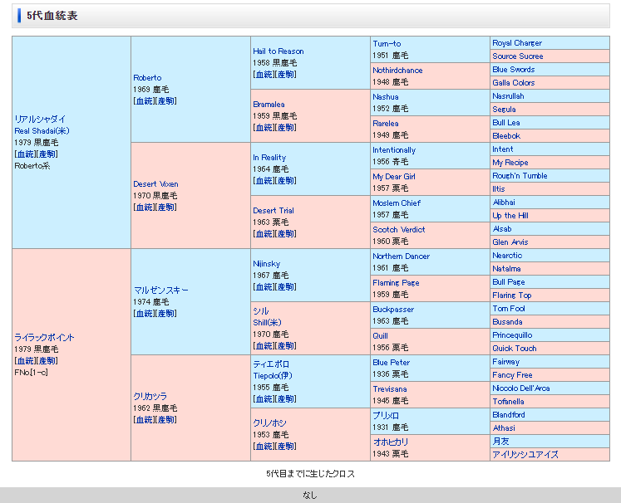The image size is (621, 503).
Task: Click the アイリッシュアイズ link
Action: [525, 455]
